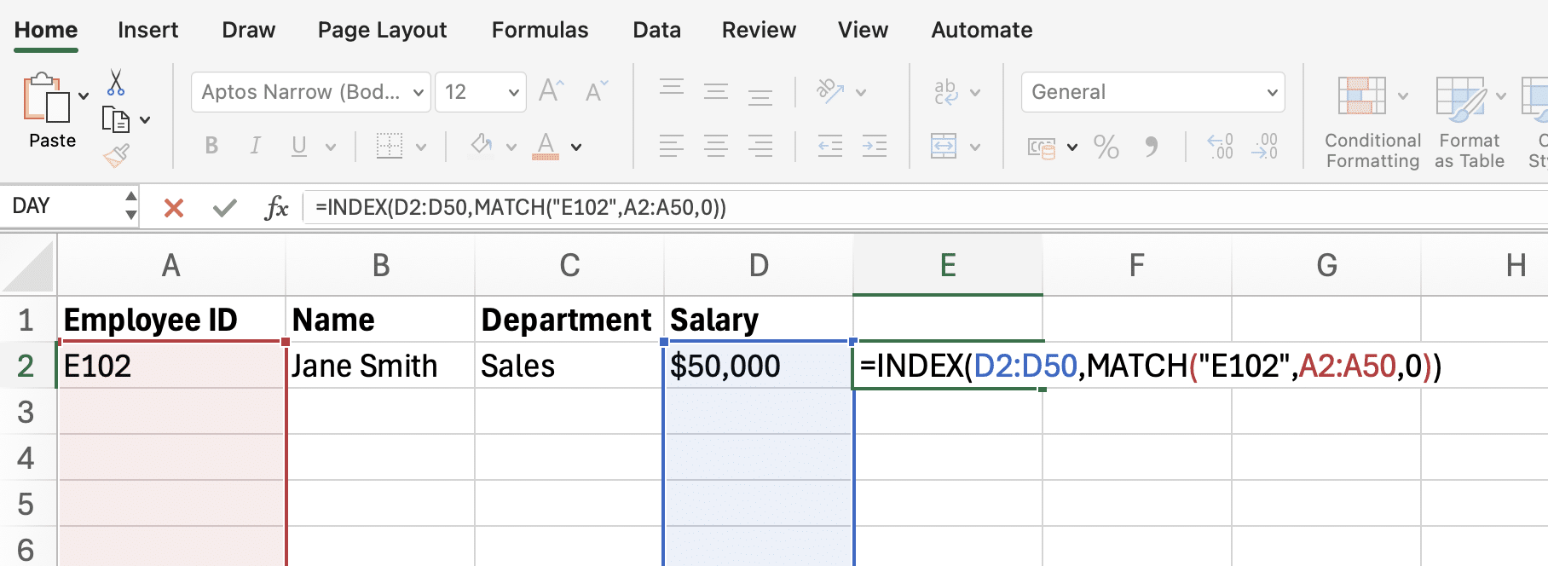Decrease font size with small A
This screenshot has width=1548, height=566.
[597, 91]
